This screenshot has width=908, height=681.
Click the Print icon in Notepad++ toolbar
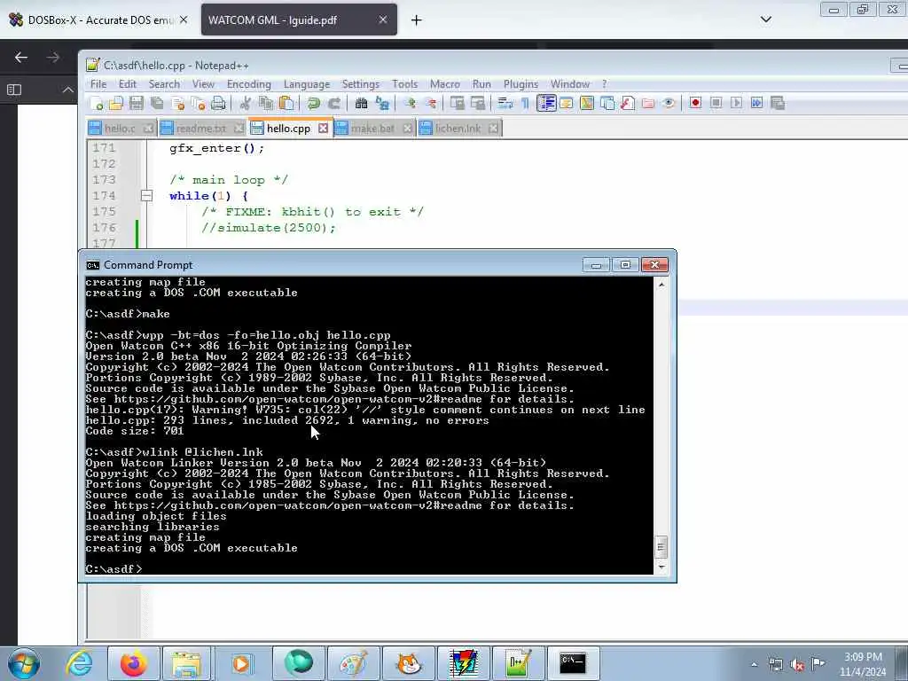[218, 104]
